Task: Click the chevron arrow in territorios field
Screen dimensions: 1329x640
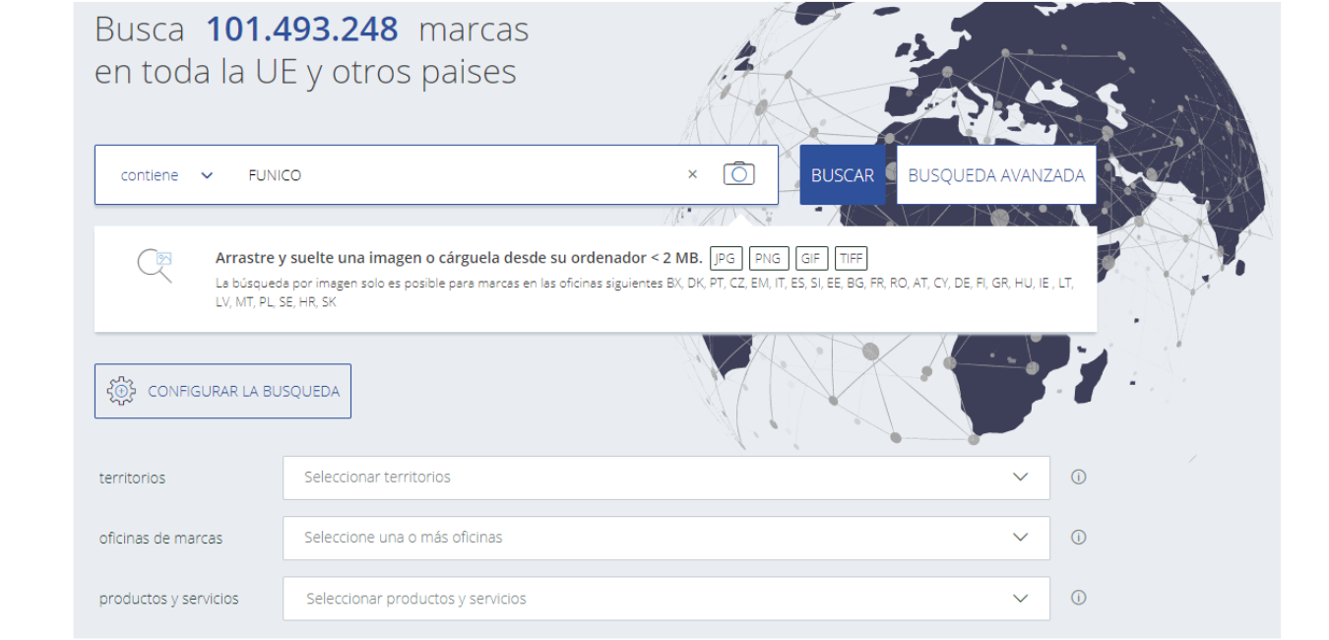Action: tap(1020, 478)
